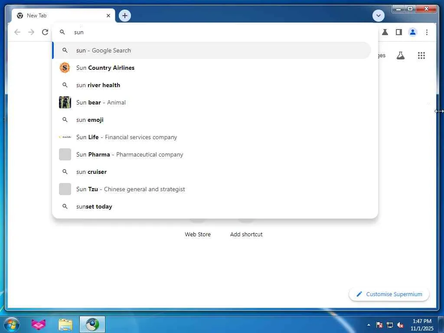The height and width of the screenshot is (333, 444).
Task: Open Customise Supermium button
Action: pyautogui.click(x=389, y=294)
